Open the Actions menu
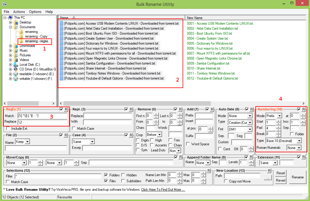 tap(19, 12)
